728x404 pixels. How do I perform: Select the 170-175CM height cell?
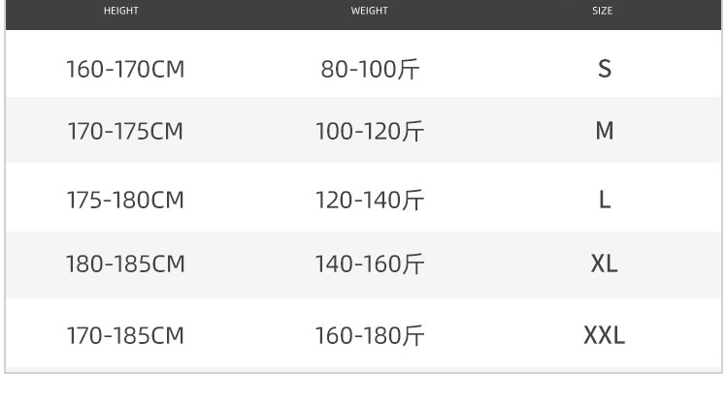124,131
